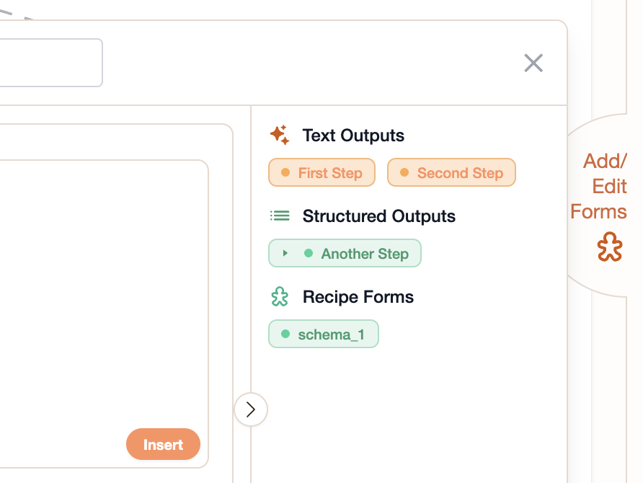
Task: Click the Insert button
Action: pos(163,444)
